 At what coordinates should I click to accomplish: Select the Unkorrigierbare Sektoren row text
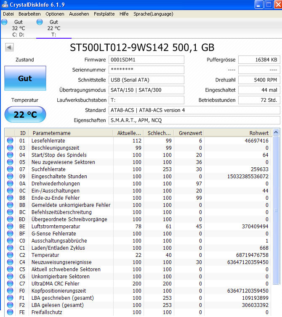click(61, 276)
